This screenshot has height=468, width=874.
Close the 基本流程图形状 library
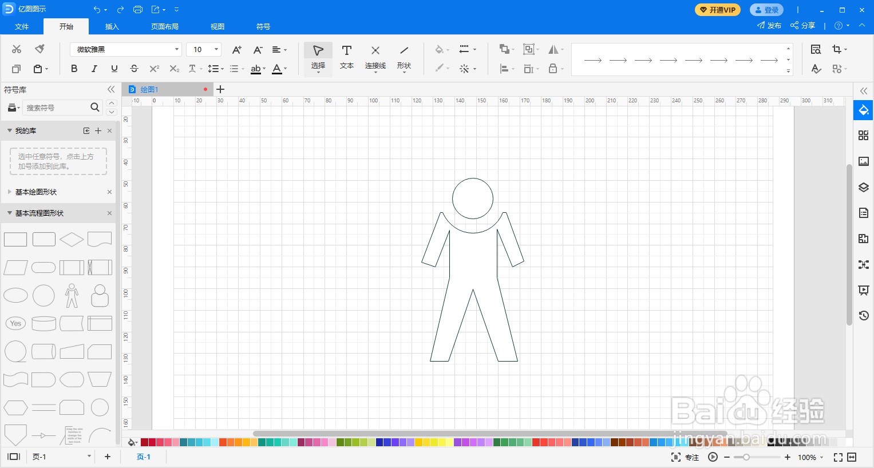[109, 213]
